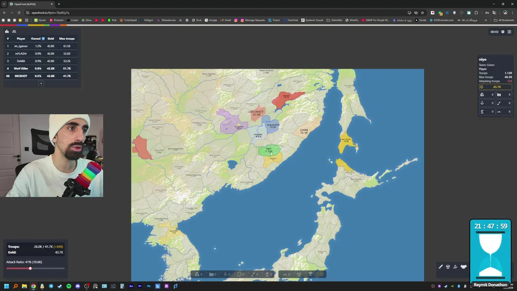
Task: Click the exit game icon
Action: (x=509, y=32)
